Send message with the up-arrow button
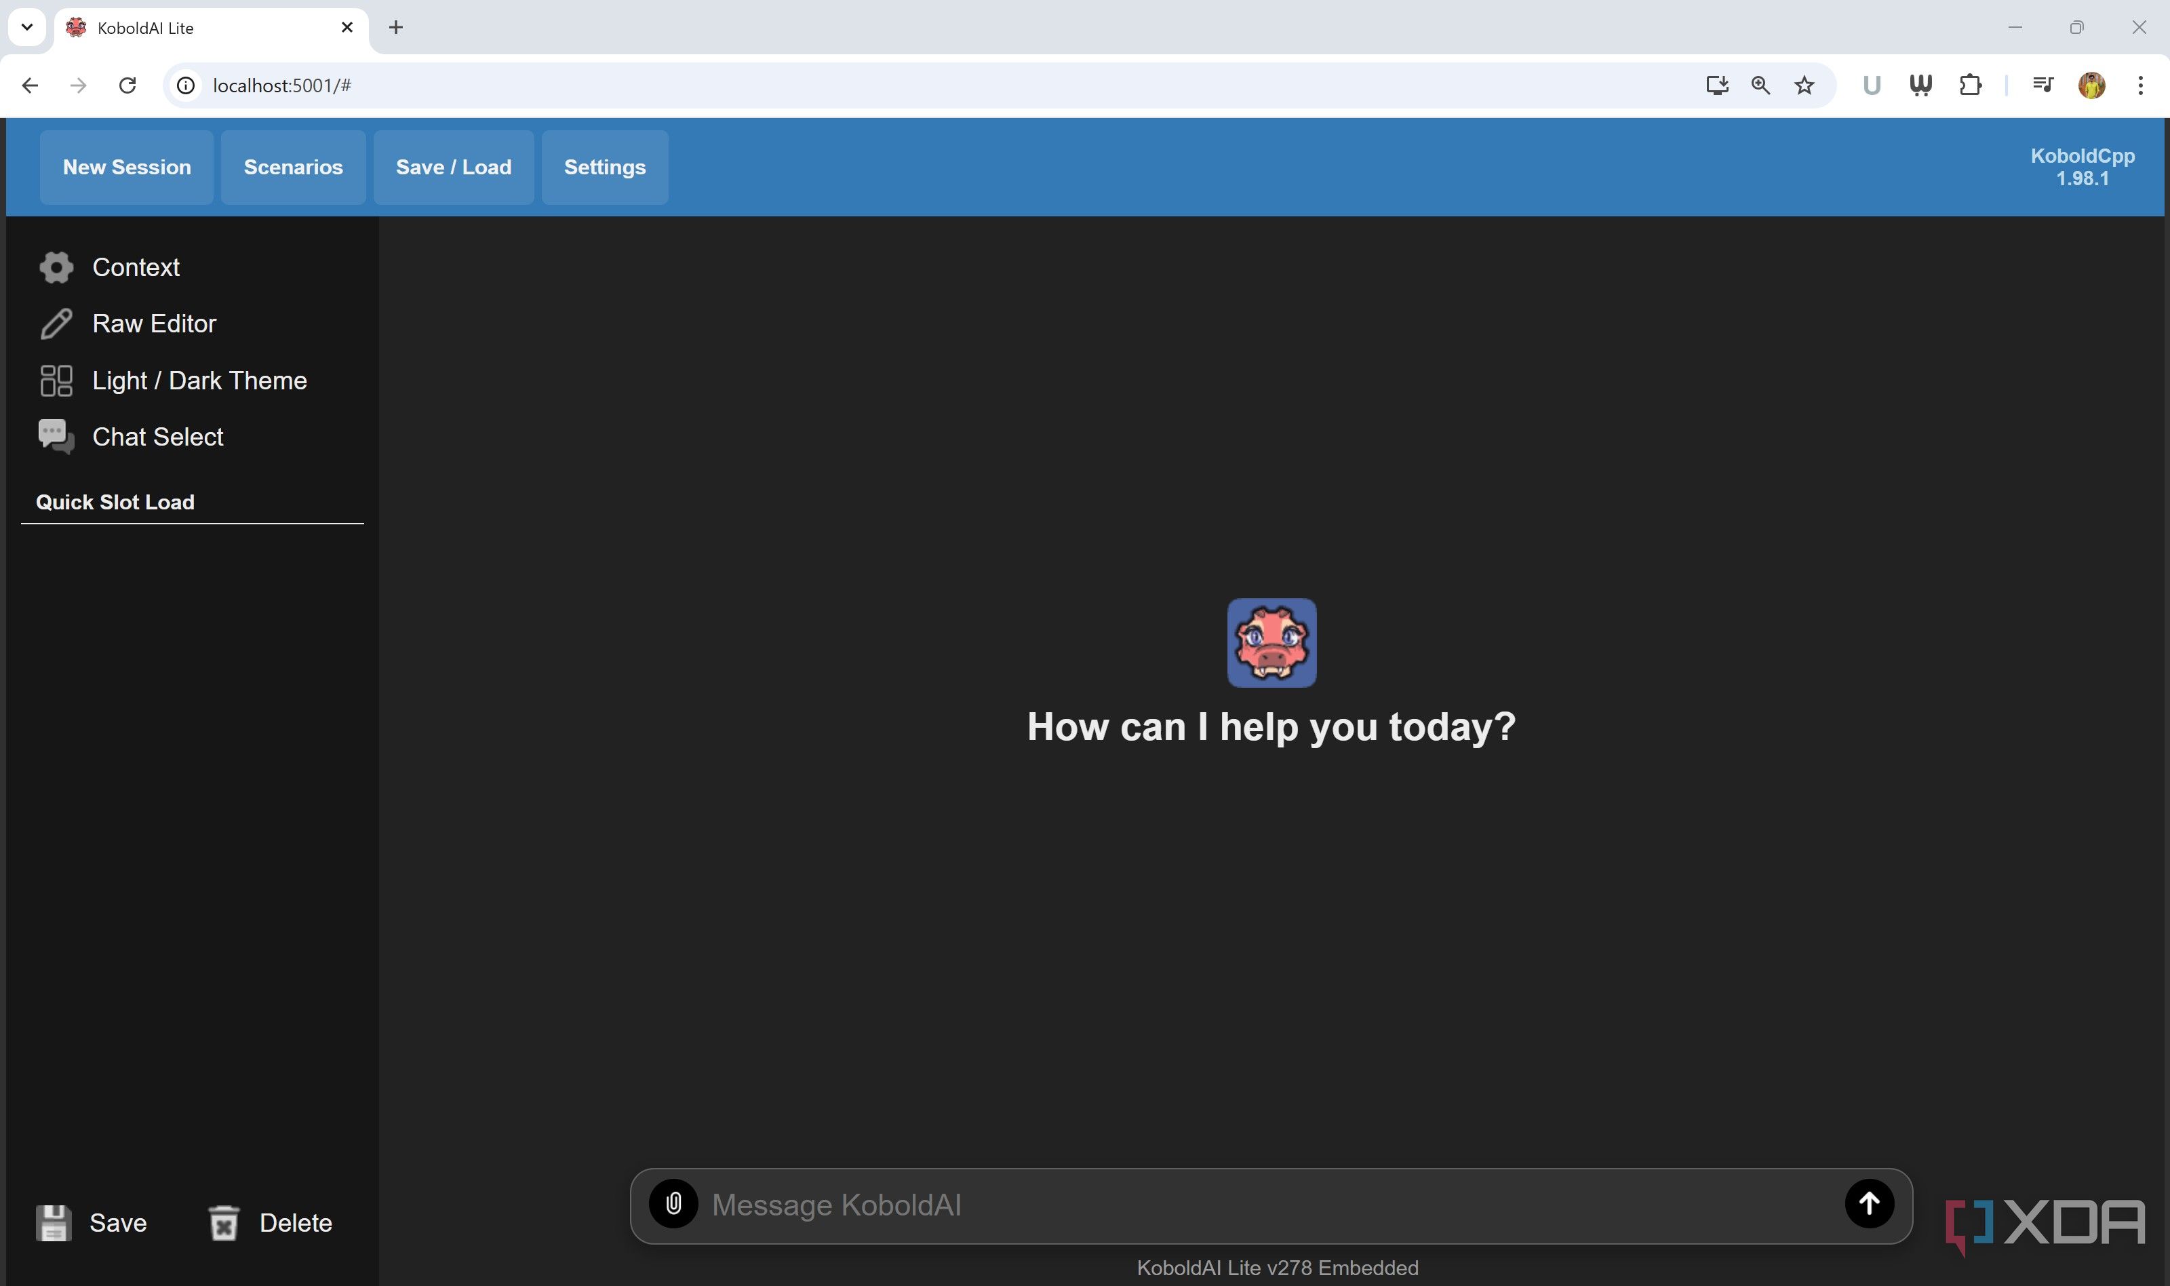The height and width of the screenshot is (1286, 2170). click(1870, 1204)
